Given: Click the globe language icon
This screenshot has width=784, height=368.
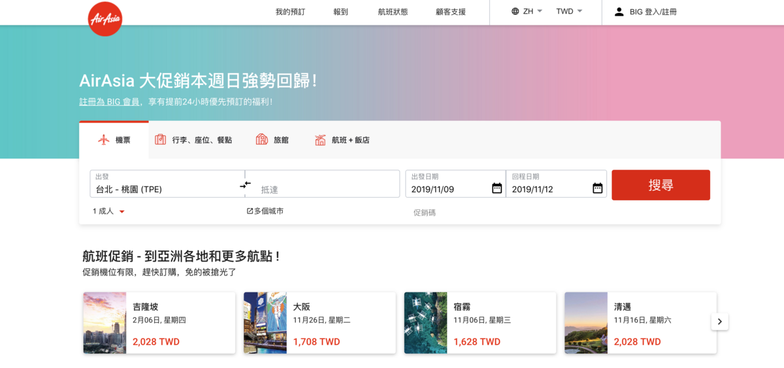Looking at the screenshot, I should point(515,11).
